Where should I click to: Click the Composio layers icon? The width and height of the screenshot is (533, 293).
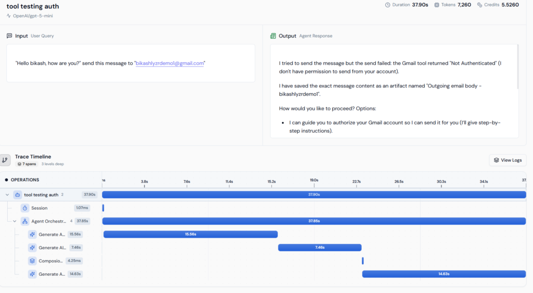click(x=32, y=261)
